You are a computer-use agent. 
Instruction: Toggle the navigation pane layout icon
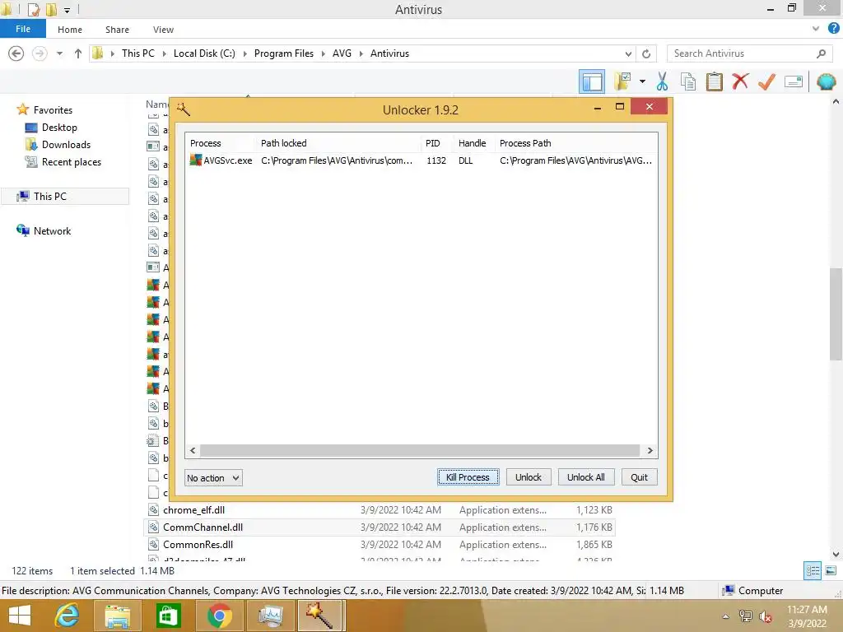pos(592,81)
